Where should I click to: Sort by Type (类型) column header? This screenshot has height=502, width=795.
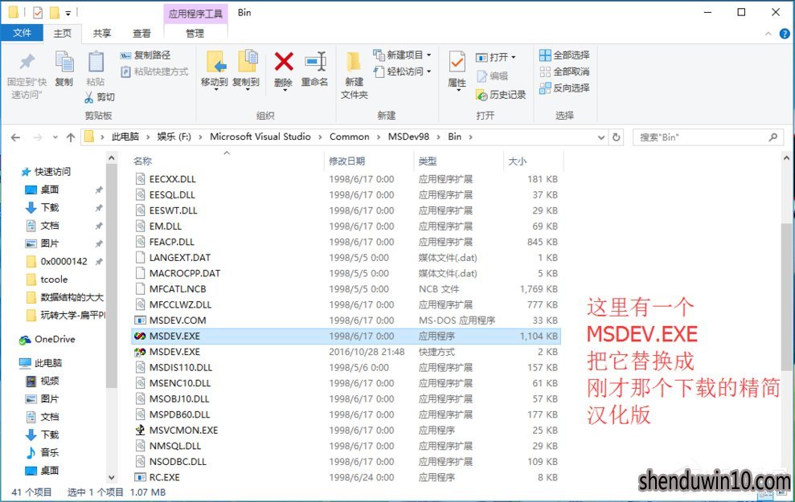428,161
